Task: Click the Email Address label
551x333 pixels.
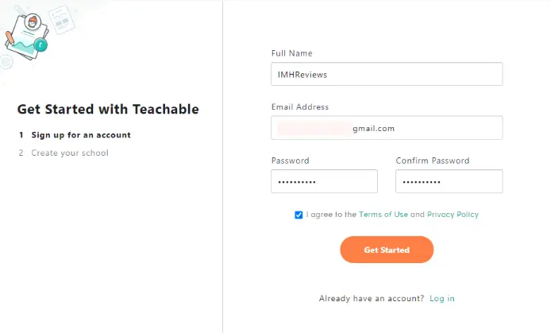Action: [x=300, y=106]
